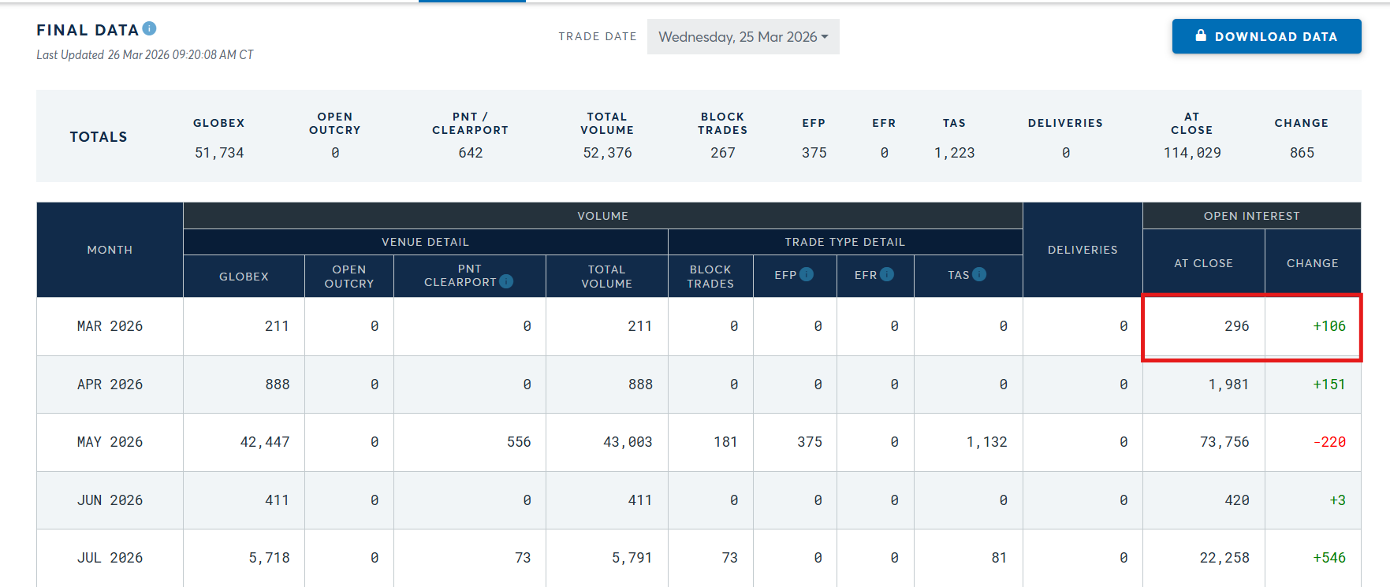
Task: Click the lock icon on Download Data
Action: click(1201, 35)
